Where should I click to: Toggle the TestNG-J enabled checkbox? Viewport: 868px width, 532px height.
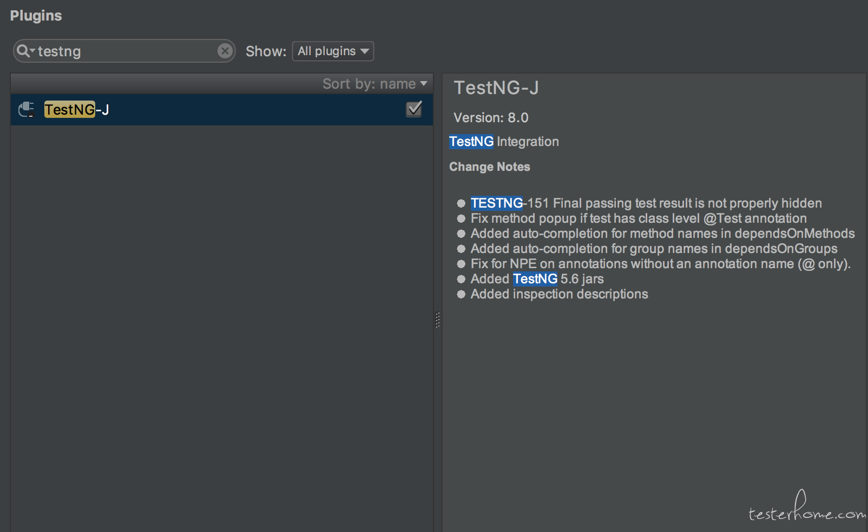[414, 109]
